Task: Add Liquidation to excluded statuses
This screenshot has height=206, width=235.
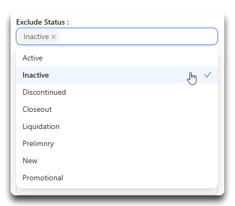Action: [117, 126]
